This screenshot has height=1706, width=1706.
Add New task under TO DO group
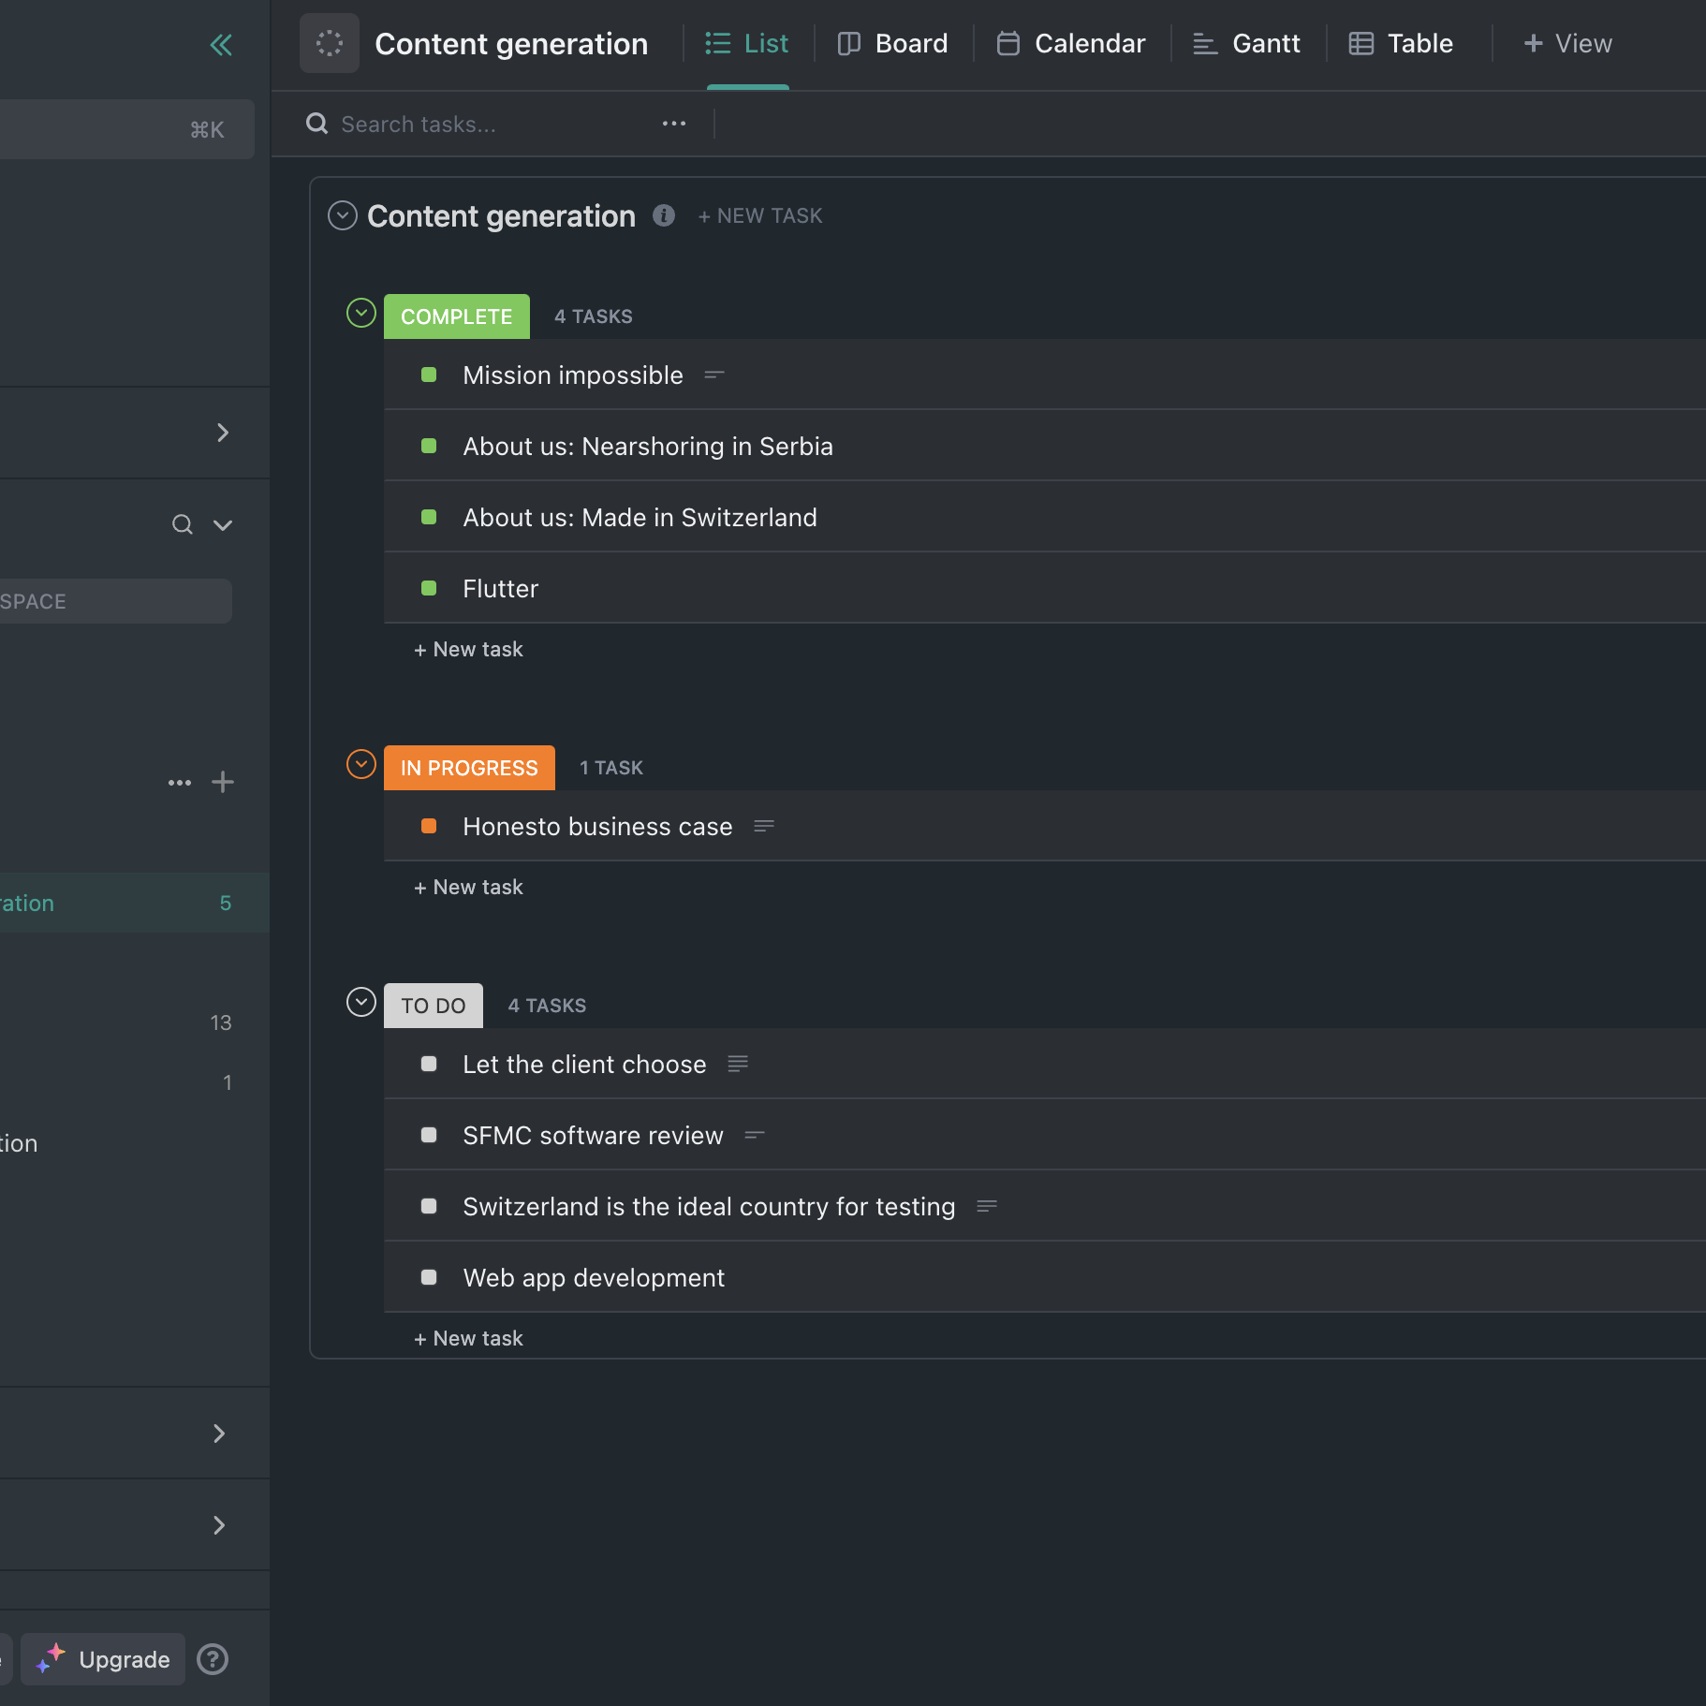point(468,1338)
